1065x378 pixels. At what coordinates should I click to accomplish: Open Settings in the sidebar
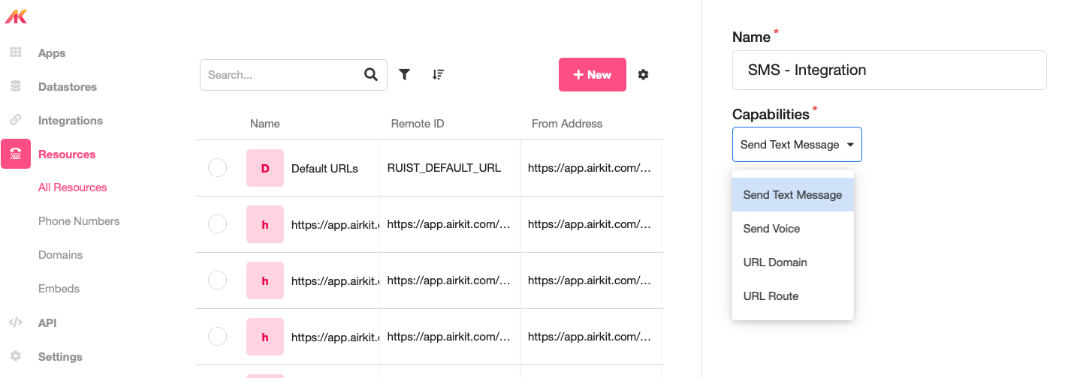point(60,356)
